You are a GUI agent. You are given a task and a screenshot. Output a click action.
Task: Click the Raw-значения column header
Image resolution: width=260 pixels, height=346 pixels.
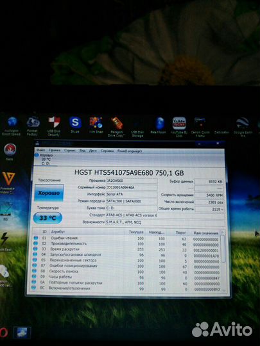click(x=205, y=233)
